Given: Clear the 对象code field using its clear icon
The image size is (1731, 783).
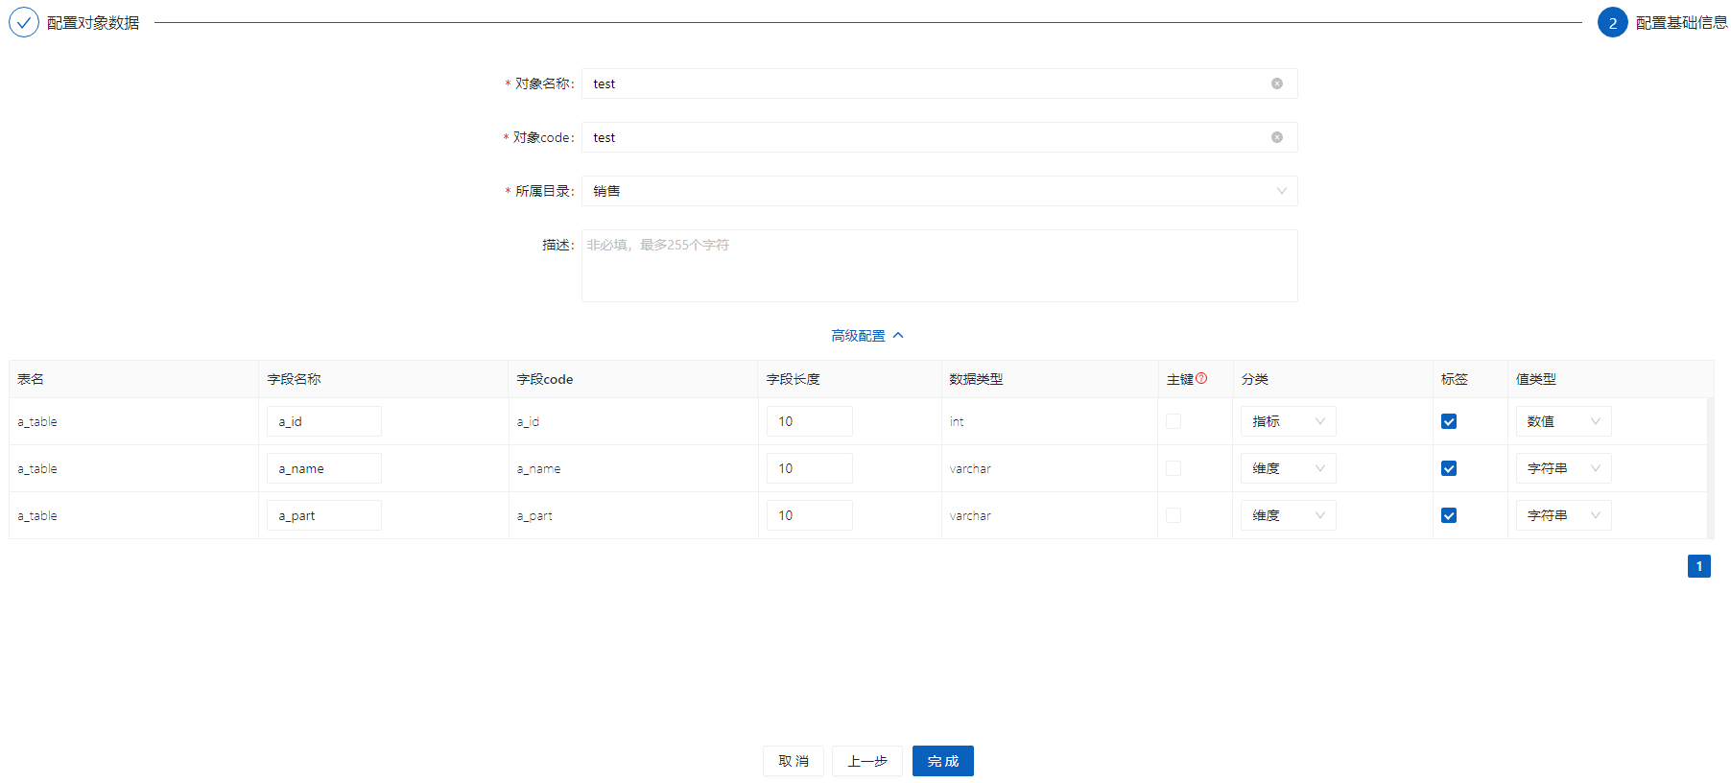Looking at the screenshot, I should coord(1276,137).
